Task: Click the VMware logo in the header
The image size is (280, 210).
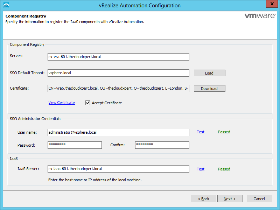Action: click(x=259, y=16)
